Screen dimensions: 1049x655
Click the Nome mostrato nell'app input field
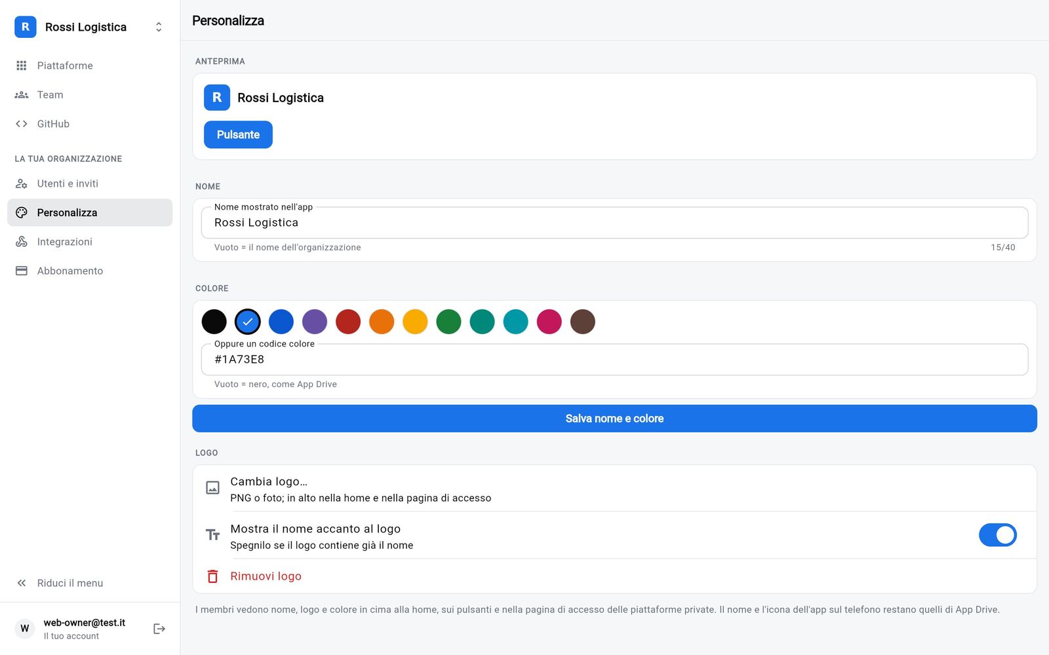614,223
